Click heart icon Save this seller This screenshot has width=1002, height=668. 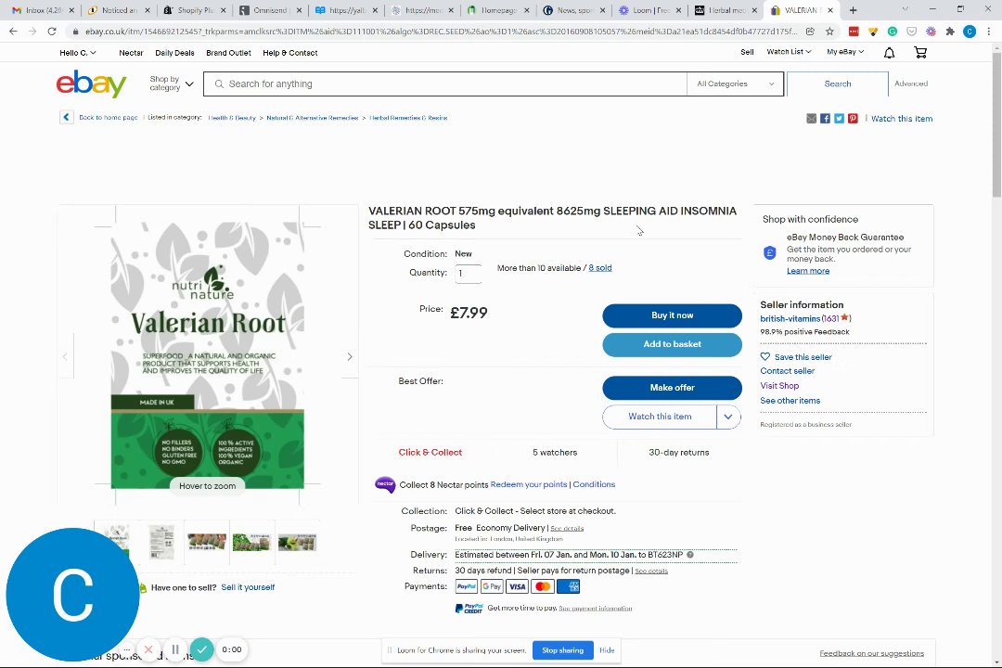(x=764, y=356)
